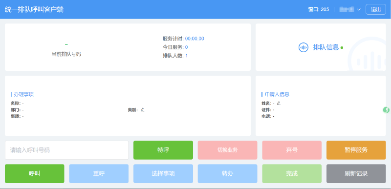The image size is (391, 189).
Task: Click the 申请人信息 section heading
Action: pos(277,94)
